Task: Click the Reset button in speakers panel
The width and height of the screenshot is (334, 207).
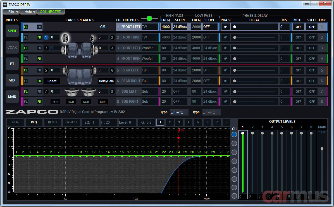Action: click(x=52, y=81)
